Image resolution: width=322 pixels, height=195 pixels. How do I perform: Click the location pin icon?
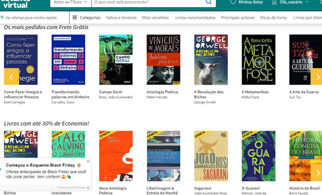tap(2, 17)
